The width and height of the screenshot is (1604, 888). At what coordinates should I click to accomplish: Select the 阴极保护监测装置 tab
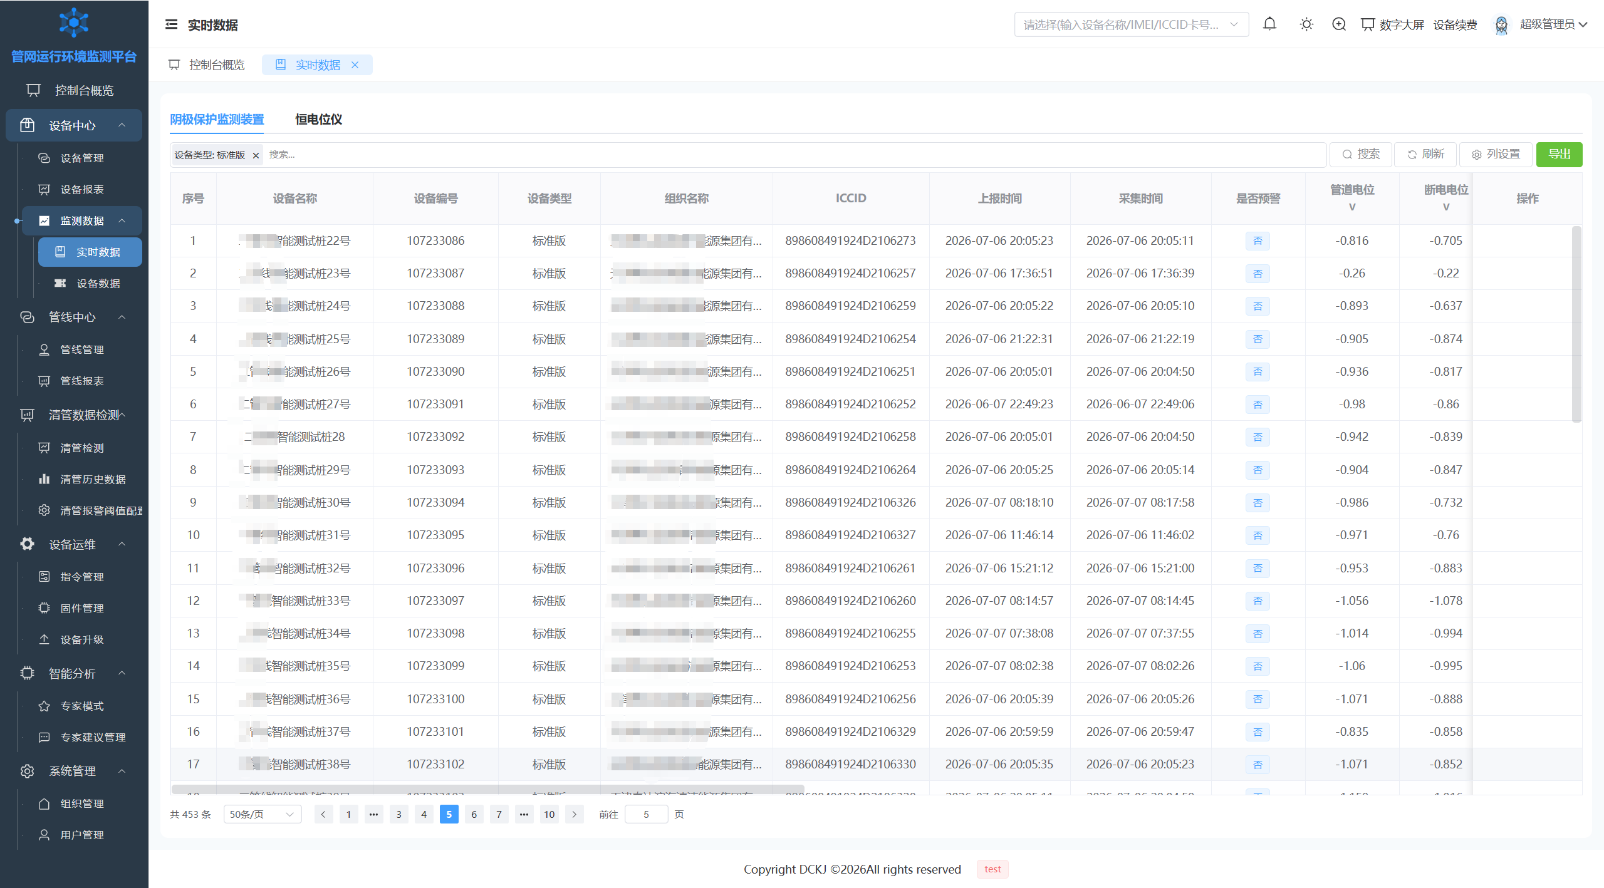(217, 119)
